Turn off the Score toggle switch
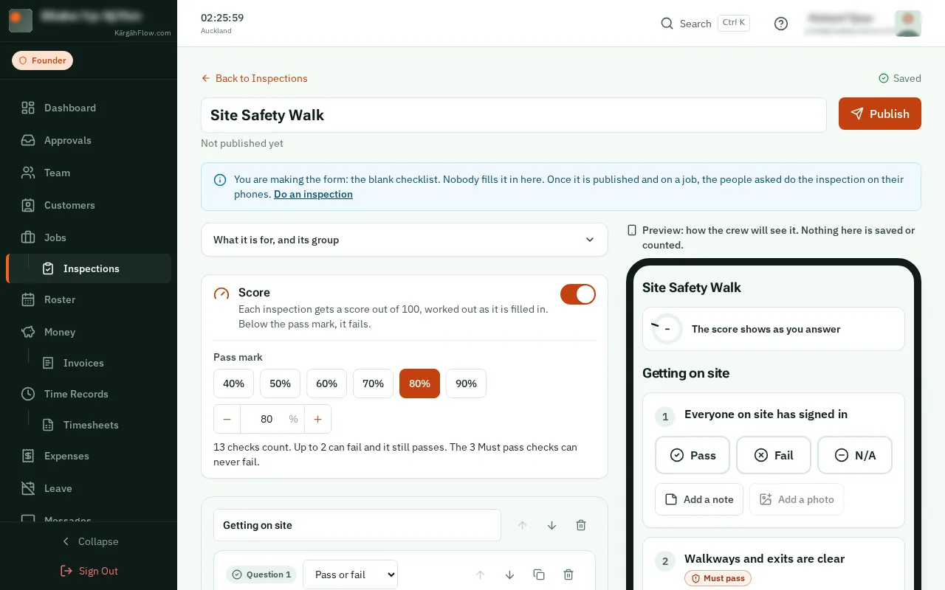This screenshot has width=945, height=590. [578, 294]
